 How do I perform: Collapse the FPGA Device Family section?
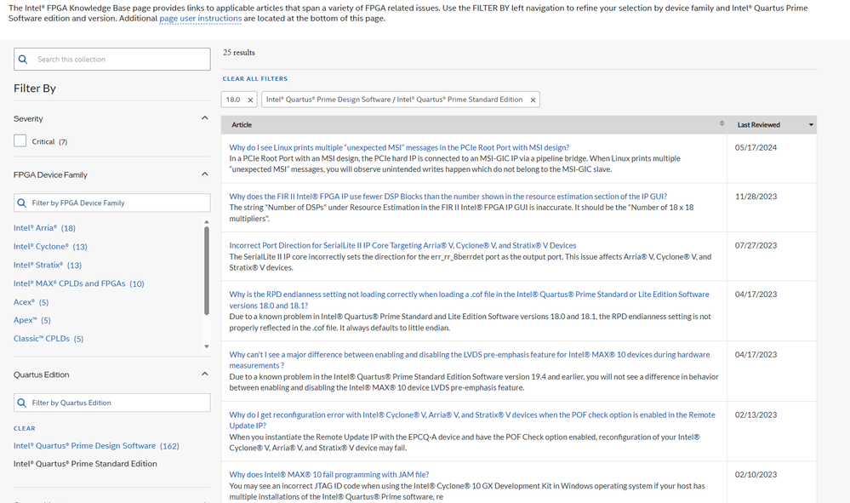[204, 174]
